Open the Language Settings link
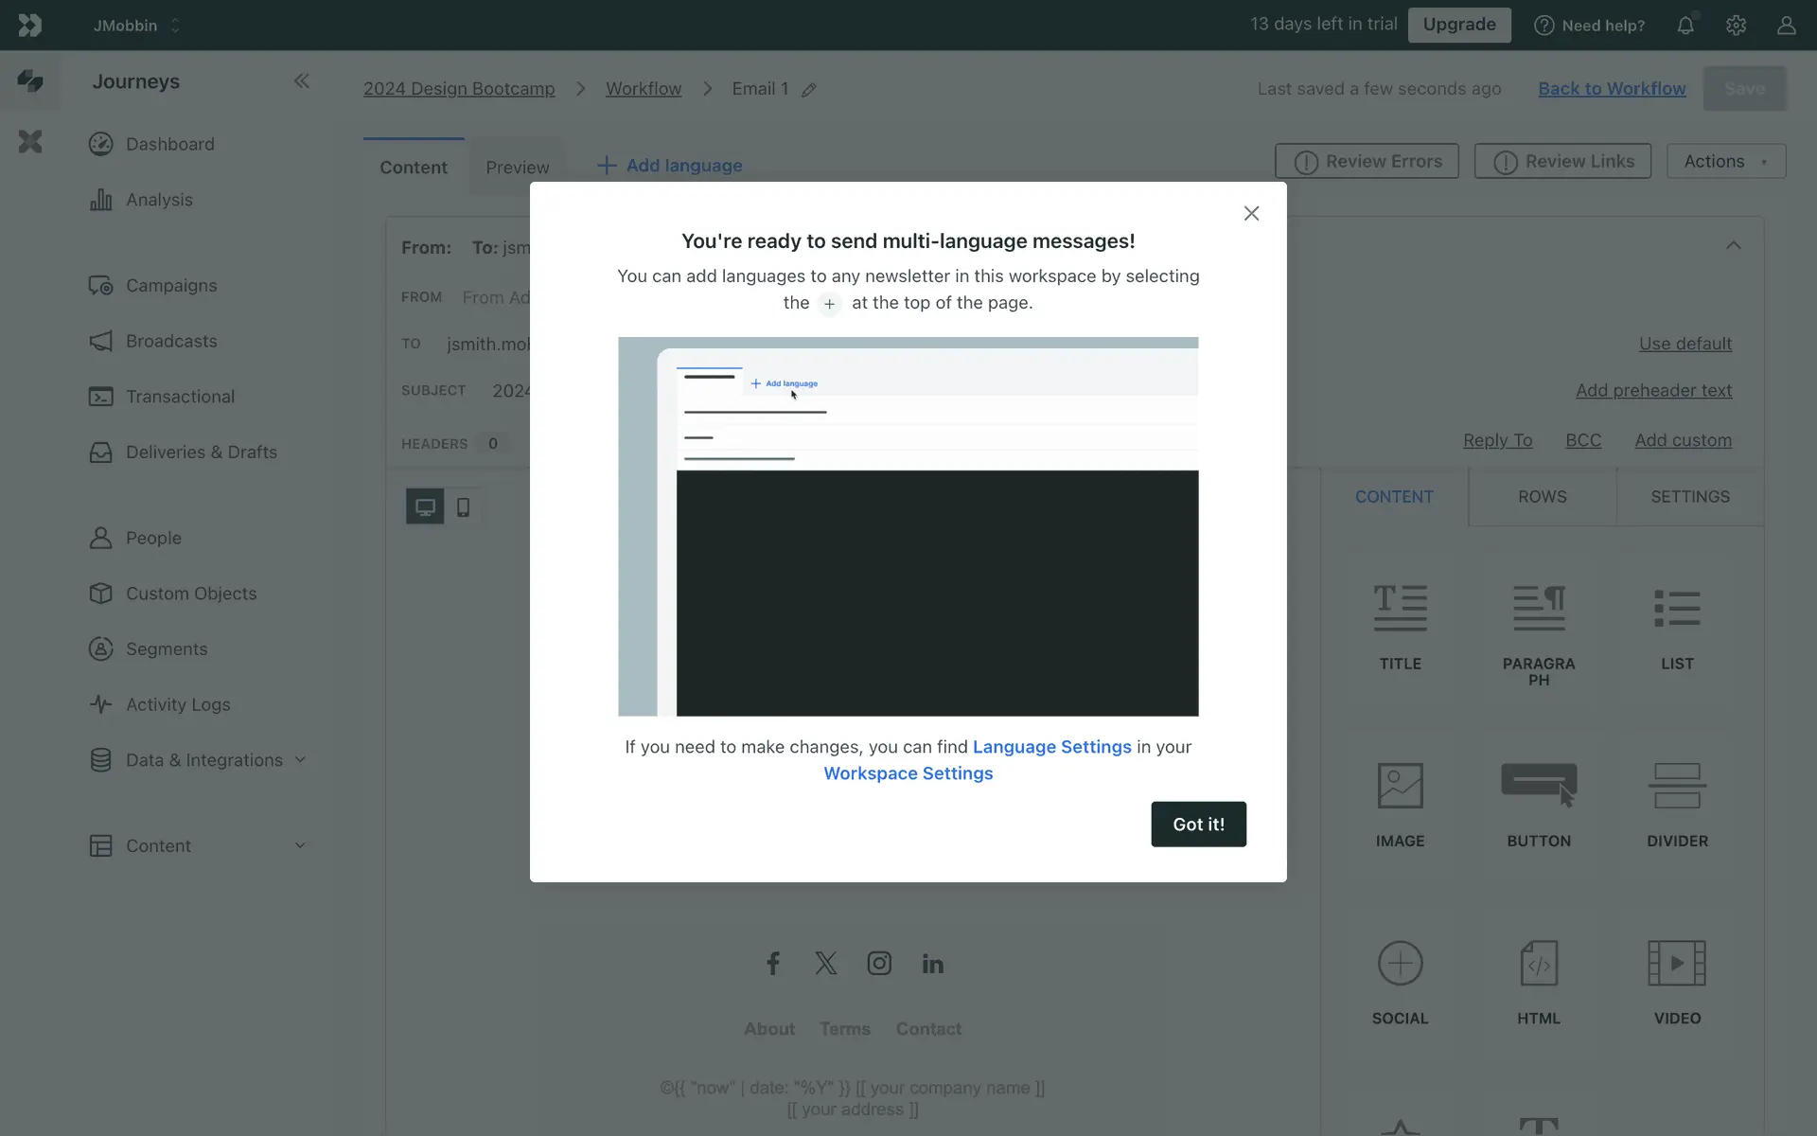This screenshot has height=1136, width=1817. tap(1051, 747)
